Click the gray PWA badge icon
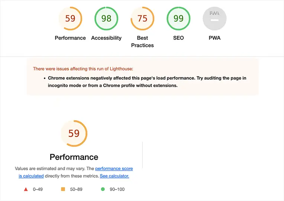Image resolution: width=284 pixels, height=201 pixels. pyautogui.click(x=214, y=18)
